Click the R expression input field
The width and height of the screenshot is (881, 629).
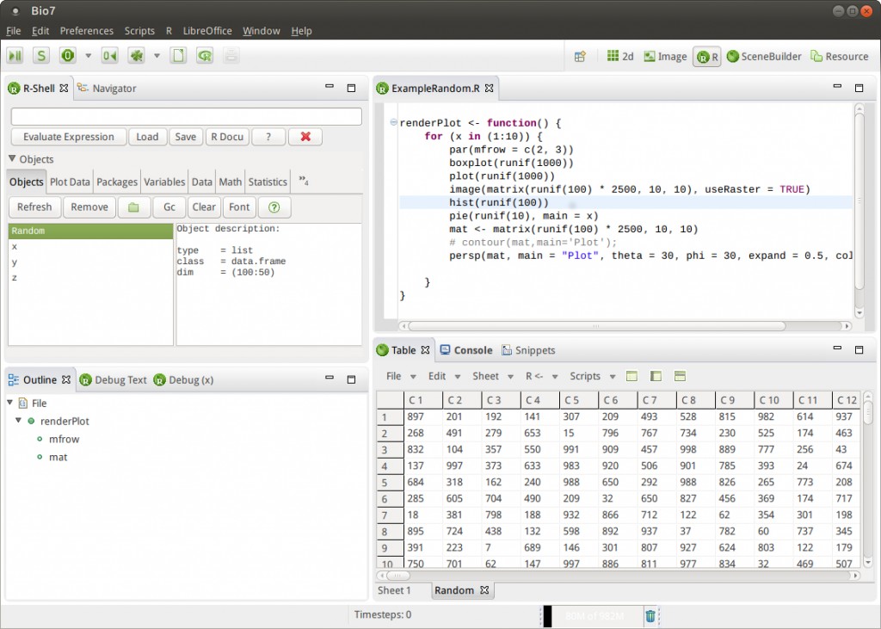186,116
